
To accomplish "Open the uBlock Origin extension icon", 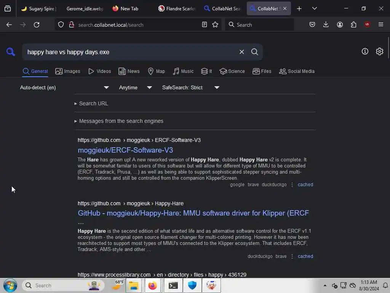I will [x=367, y=24].
